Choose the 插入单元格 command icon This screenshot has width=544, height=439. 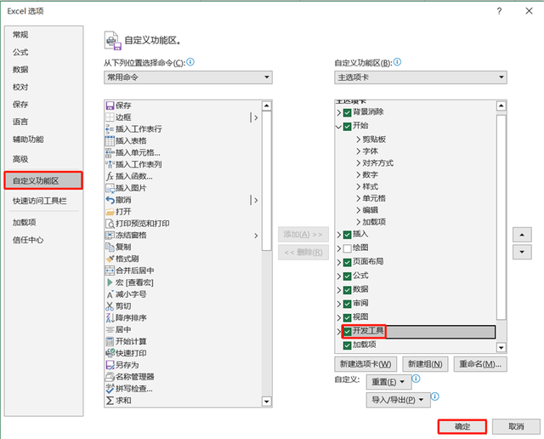click(x=110, y=153)
